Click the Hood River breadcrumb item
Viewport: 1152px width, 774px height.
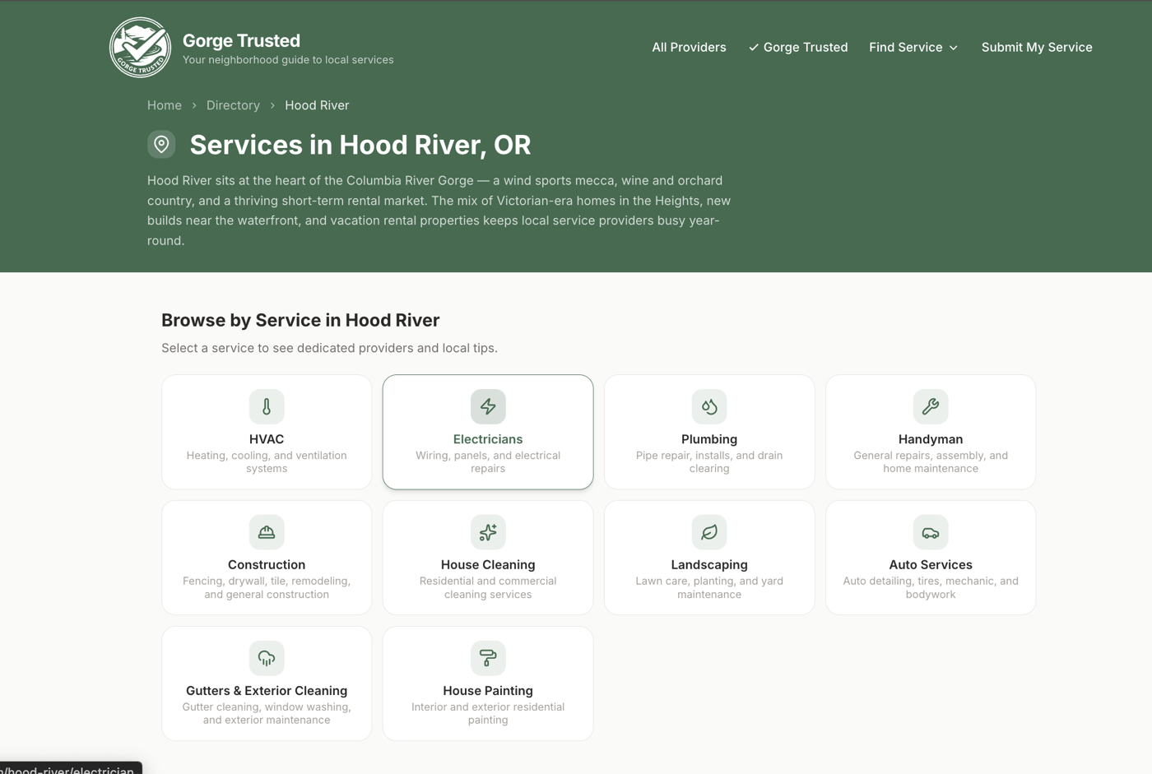click(x=317, y=105)
